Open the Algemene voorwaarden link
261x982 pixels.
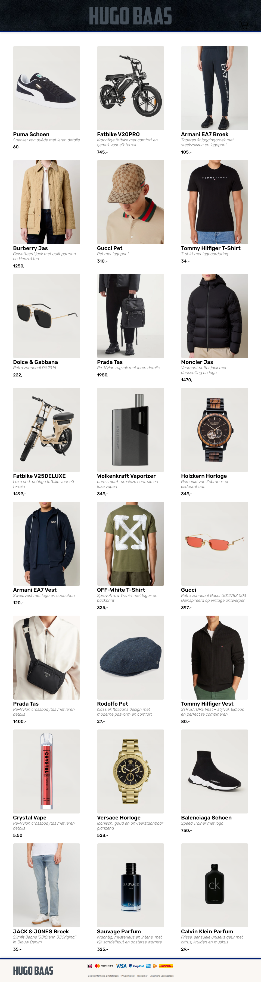[x=162, y=976]
